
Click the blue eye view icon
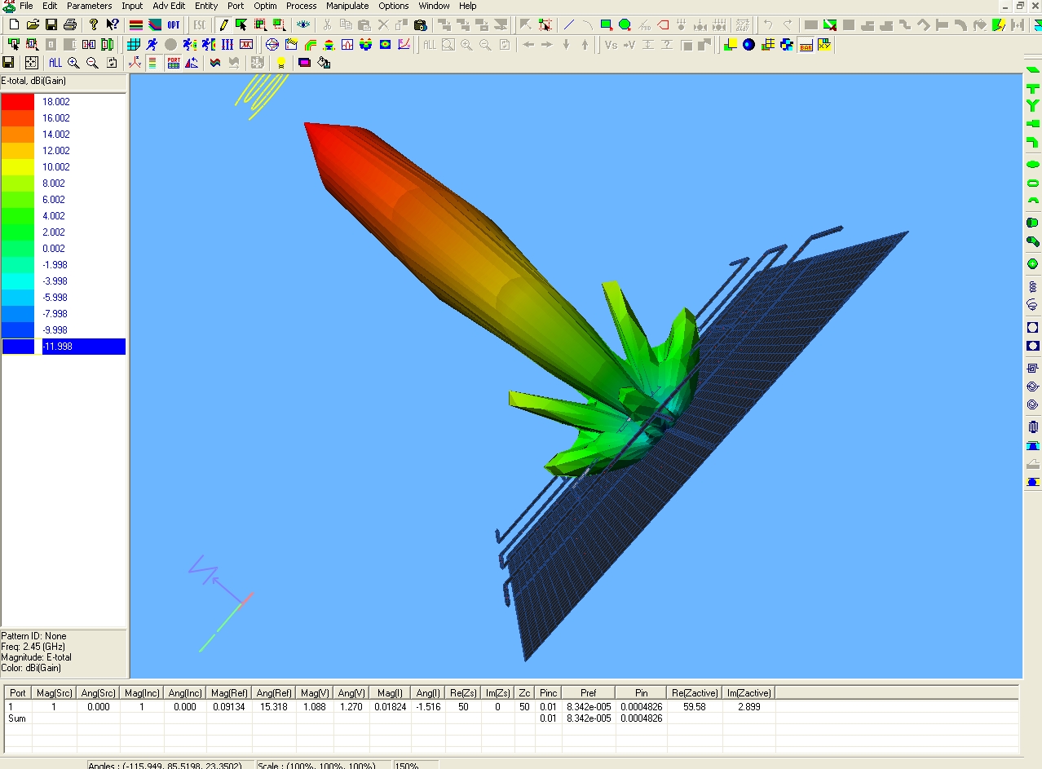(x=303, y=25)
